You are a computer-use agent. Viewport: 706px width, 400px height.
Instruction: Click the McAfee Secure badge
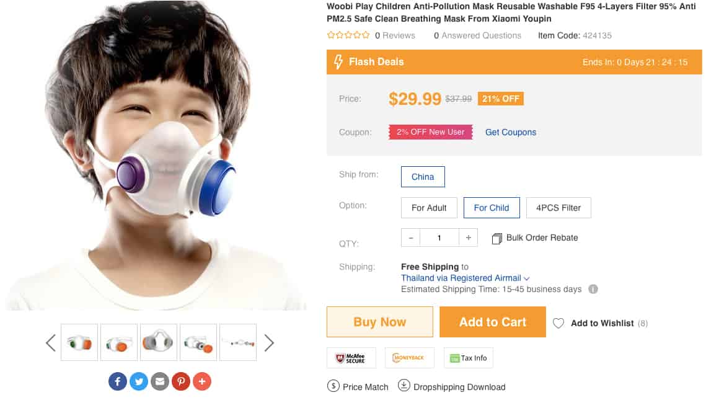coord(350,358)
